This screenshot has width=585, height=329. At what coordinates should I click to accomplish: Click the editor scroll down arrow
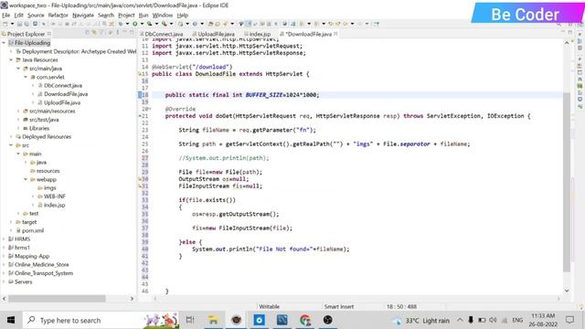tap(567, 291)
